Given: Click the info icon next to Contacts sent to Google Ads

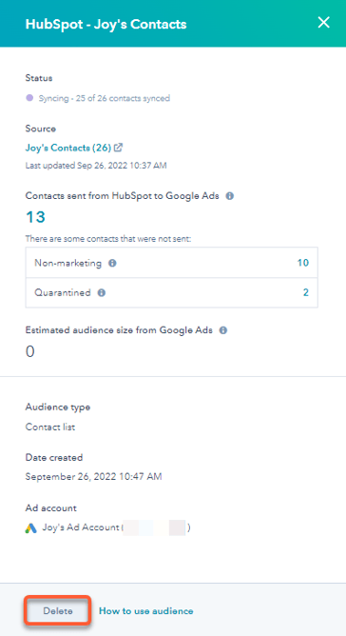Looking at the screenshot, I should coord(230,196).
